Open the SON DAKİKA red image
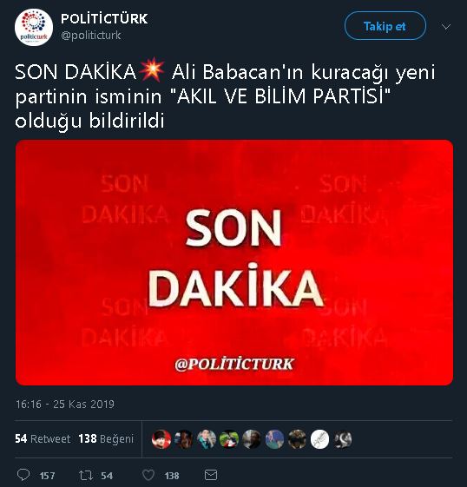 [234, 262]
